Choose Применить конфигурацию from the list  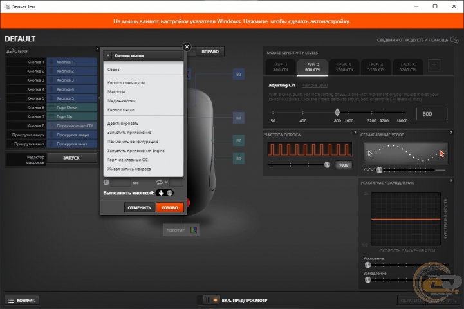coord(144,142)
